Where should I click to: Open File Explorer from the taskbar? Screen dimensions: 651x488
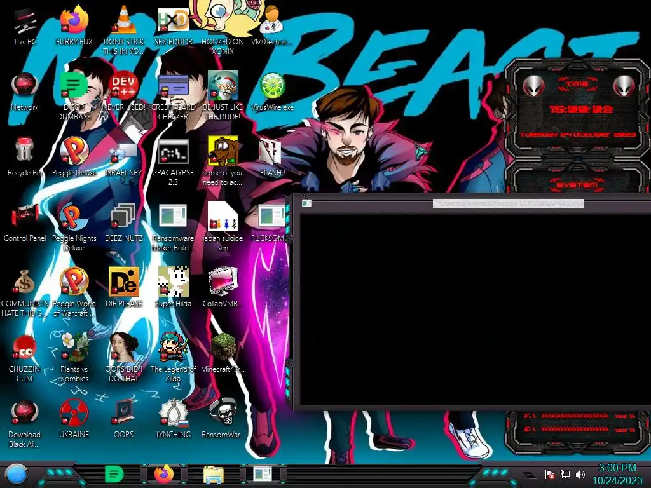pos(214,475)
